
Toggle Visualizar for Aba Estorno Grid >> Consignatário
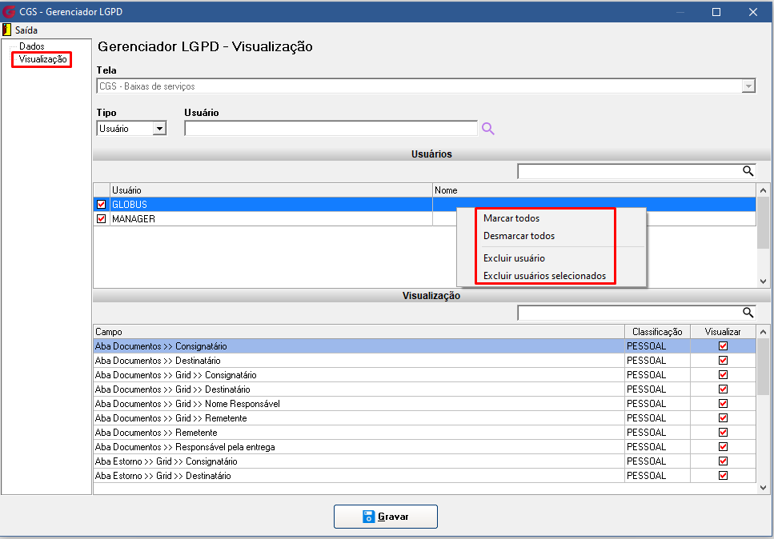tap(723, 461)
